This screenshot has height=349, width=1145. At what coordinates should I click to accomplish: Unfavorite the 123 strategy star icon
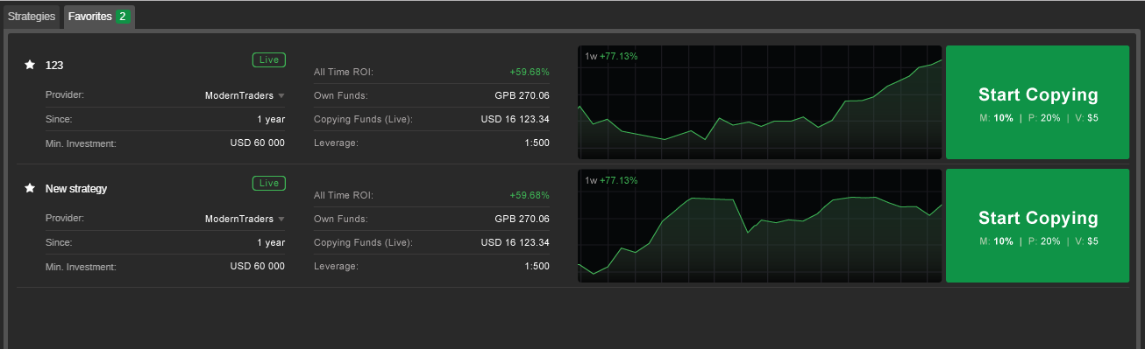[30, 65]
